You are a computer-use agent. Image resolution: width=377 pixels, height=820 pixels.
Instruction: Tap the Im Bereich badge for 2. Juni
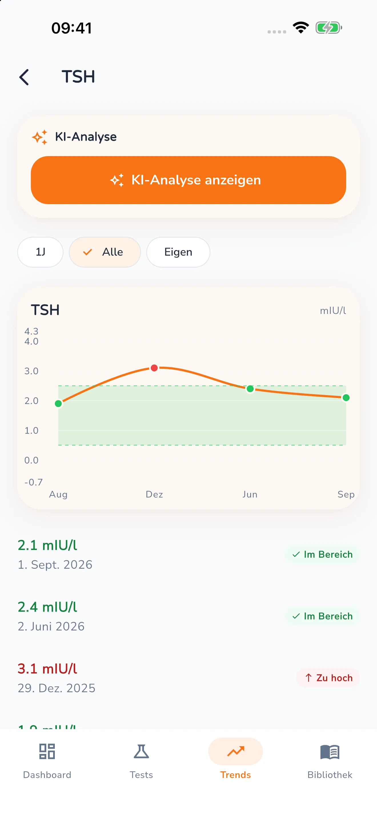coord(322,616)
